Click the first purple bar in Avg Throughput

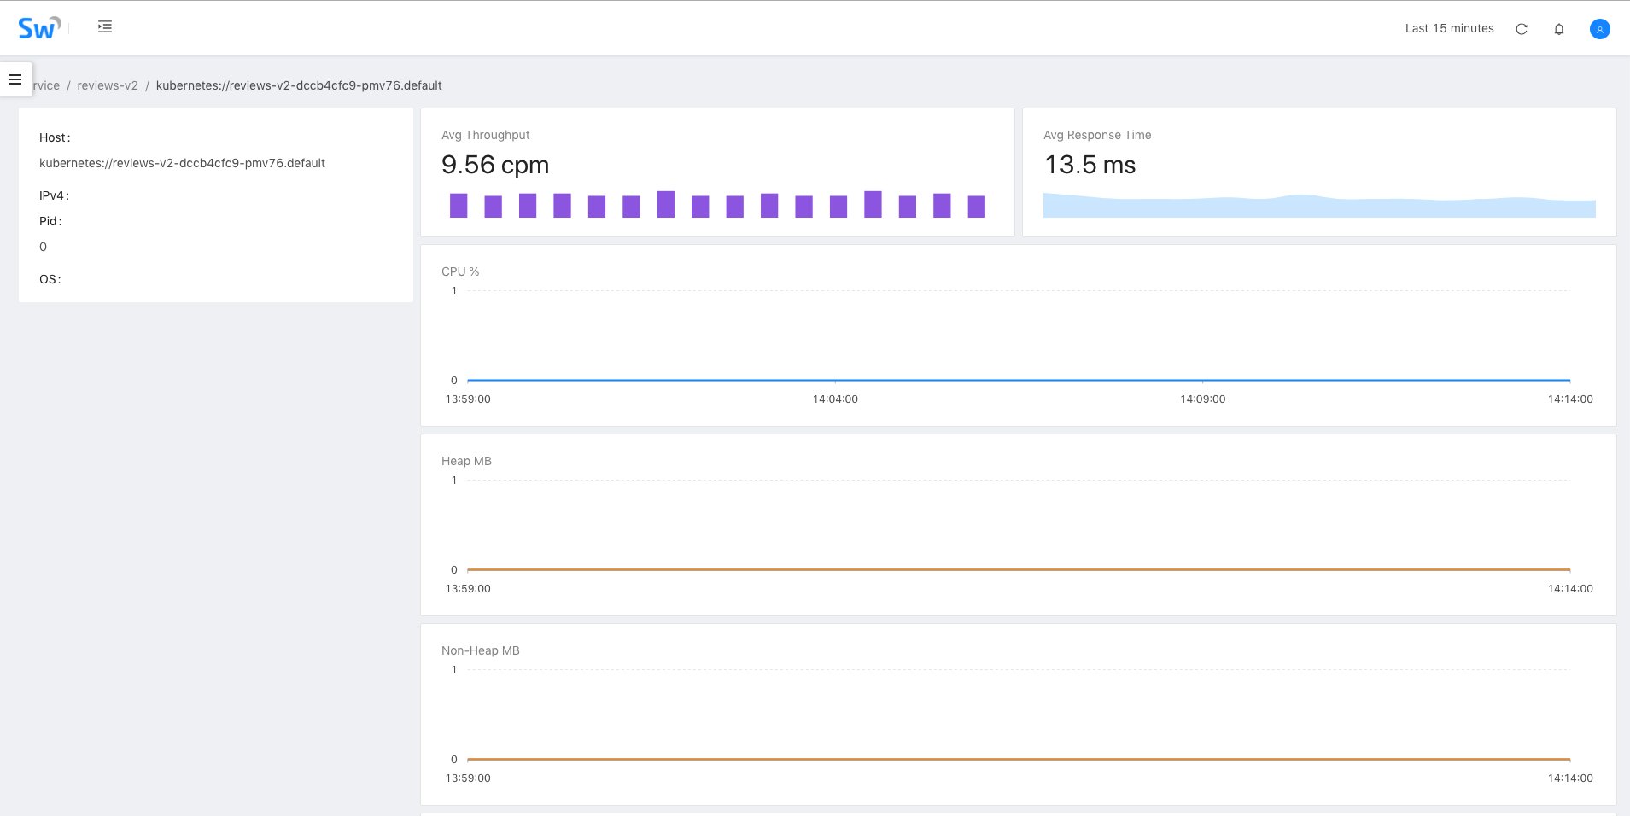pos(459,206)
